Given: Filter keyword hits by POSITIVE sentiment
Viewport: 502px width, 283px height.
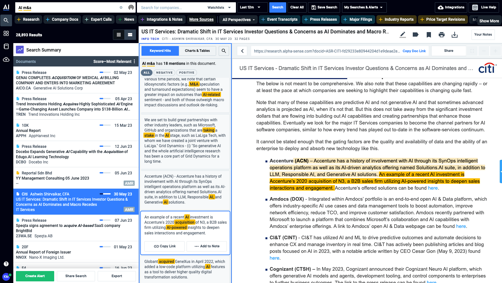Looking at the screenshot, I should [x=187, y=72].
